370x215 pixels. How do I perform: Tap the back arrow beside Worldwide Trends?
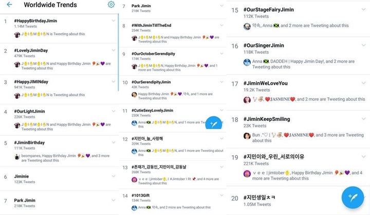(x=9, y=5)
